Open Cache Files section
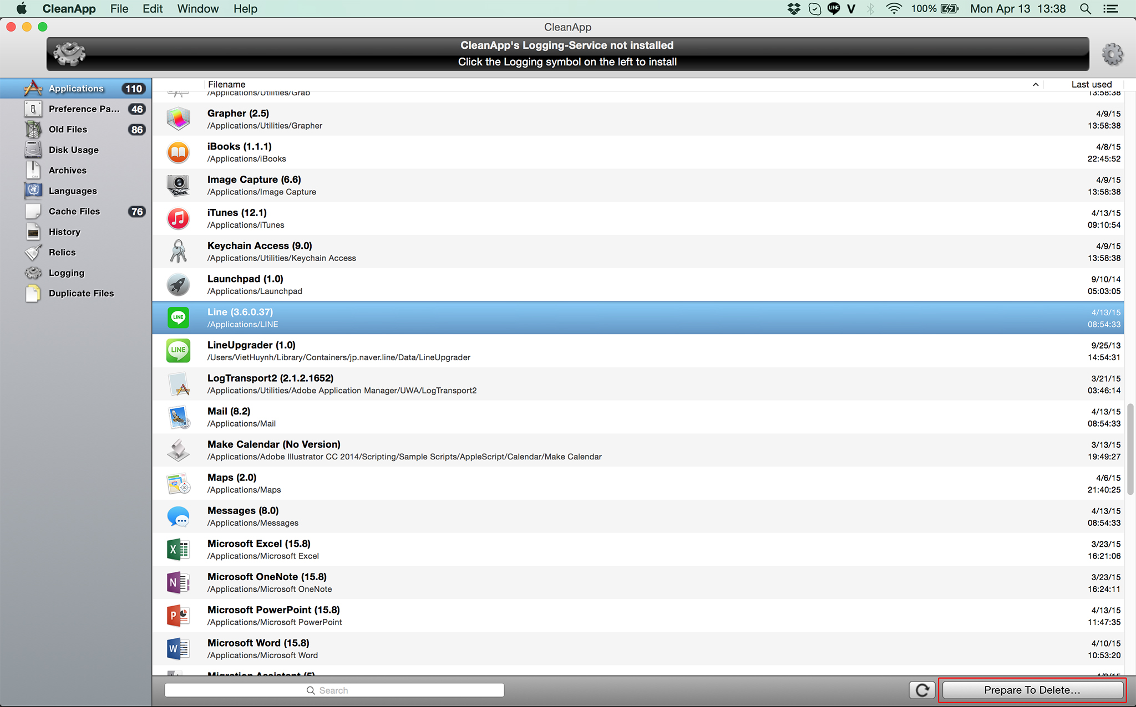Image resolution: width=1136 pixels, height=707 pixels. pyautogui.click(x=76, y=212)
